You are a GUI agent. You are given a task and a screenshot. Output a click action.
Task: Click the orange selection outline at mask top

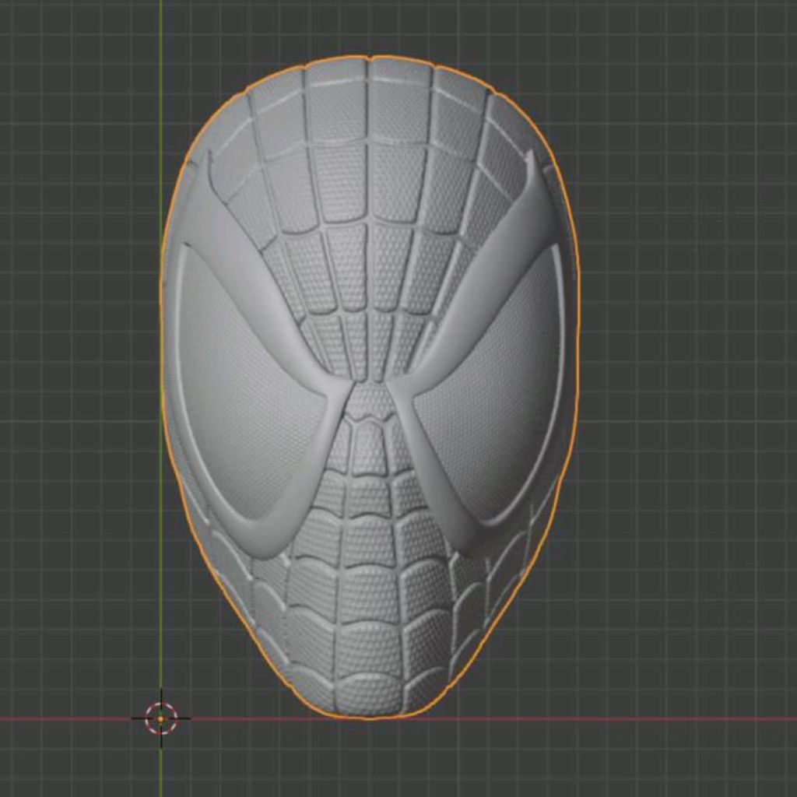(370, 56)
